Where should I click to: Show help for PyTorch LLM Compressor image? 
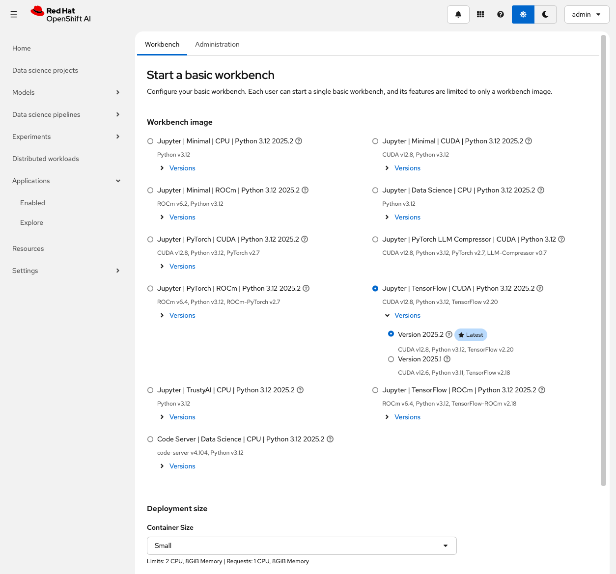(561, 239)
